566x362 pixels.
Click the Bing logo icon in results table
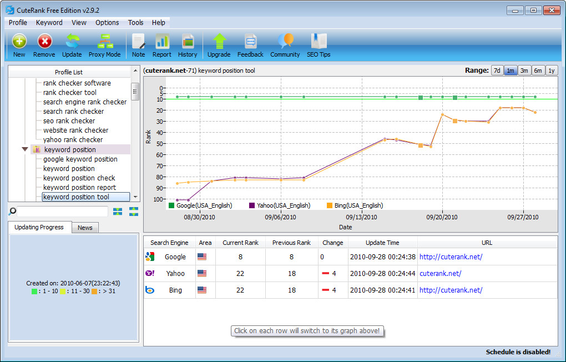tap(150, 290)
